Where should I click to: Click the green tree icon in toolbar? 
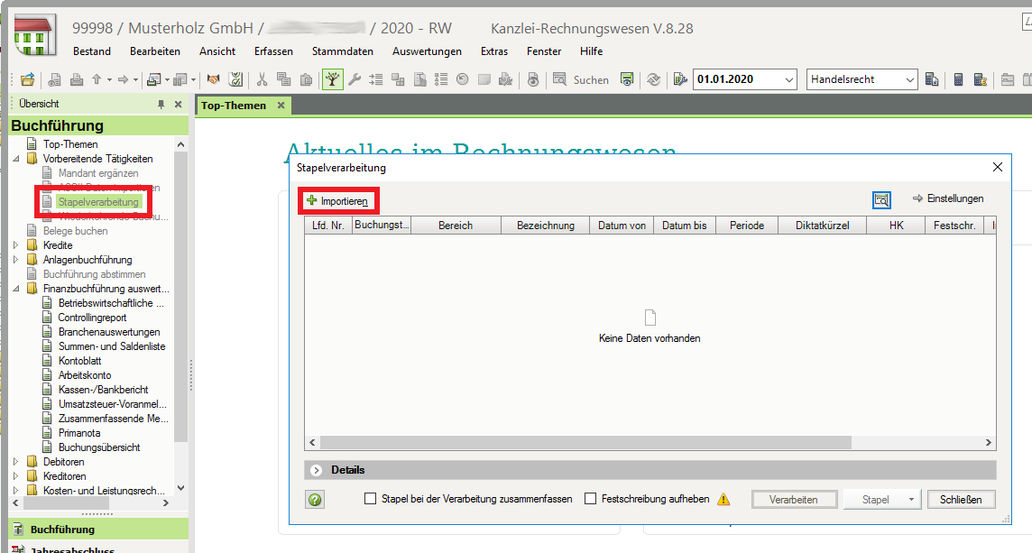(x=333, y=79)
